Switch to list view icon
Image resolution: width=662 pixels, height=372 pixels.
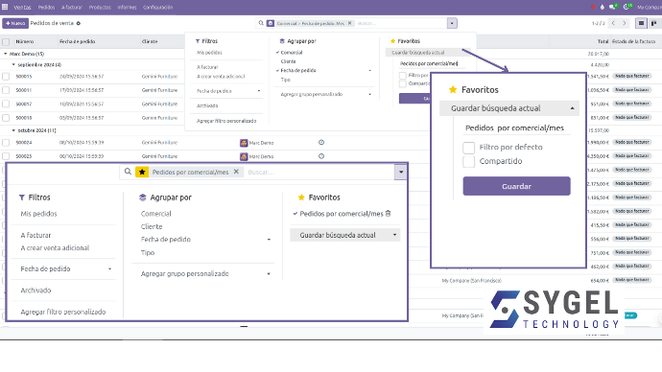pos(641,23)
